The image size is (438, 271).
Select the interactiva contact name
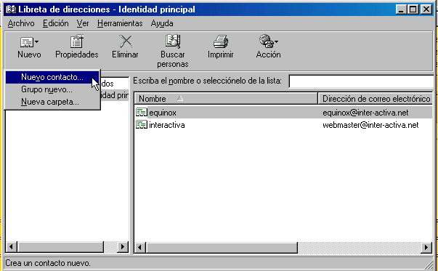(x=167, y=125)
